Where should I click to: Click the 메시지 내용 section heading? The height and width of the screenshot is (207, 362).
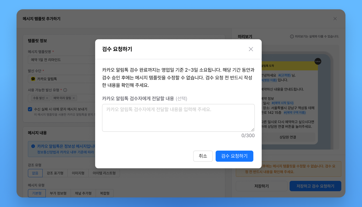click(x=37, y=133)
